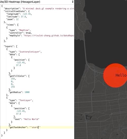Click the latitude value 37.8 in initialViewState
Screen dimensions: 127x139
click(23, 17)
